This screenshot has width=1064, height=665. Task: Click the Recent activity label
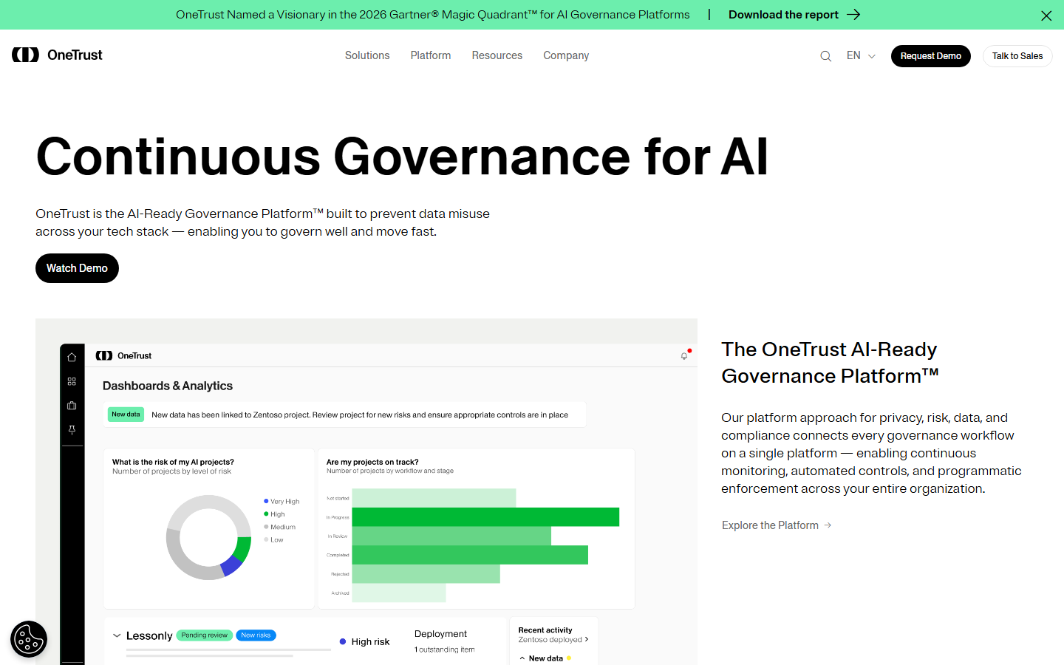click(x=545, y=630)
